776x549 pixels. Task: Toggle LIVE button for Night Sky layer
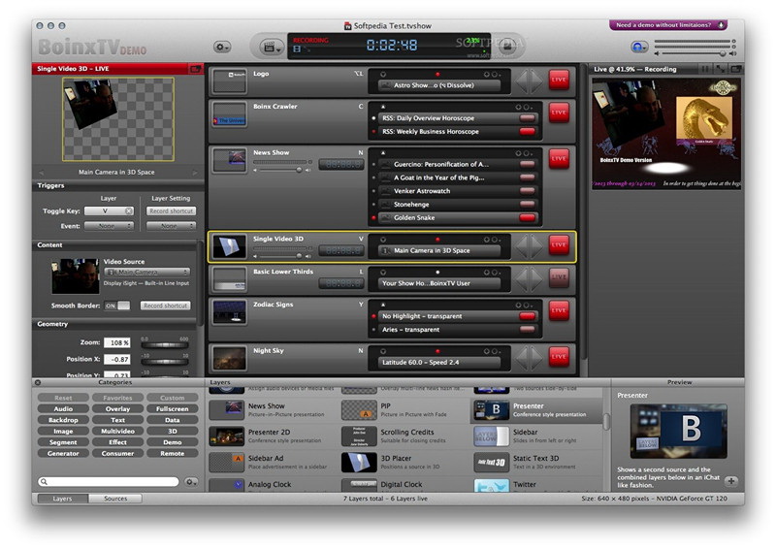coord(559,356)
